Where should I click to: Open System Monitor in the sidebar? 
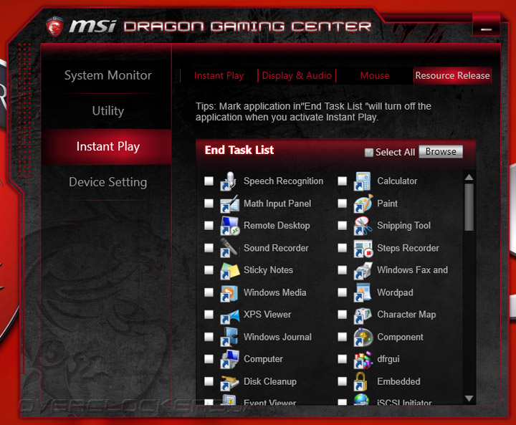(x=108, y=75)
